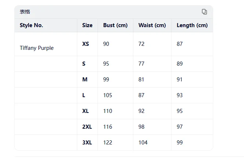Select the XS waist value 72
The height and width of the screenshot is (158, 244).
tap(141, 44)
